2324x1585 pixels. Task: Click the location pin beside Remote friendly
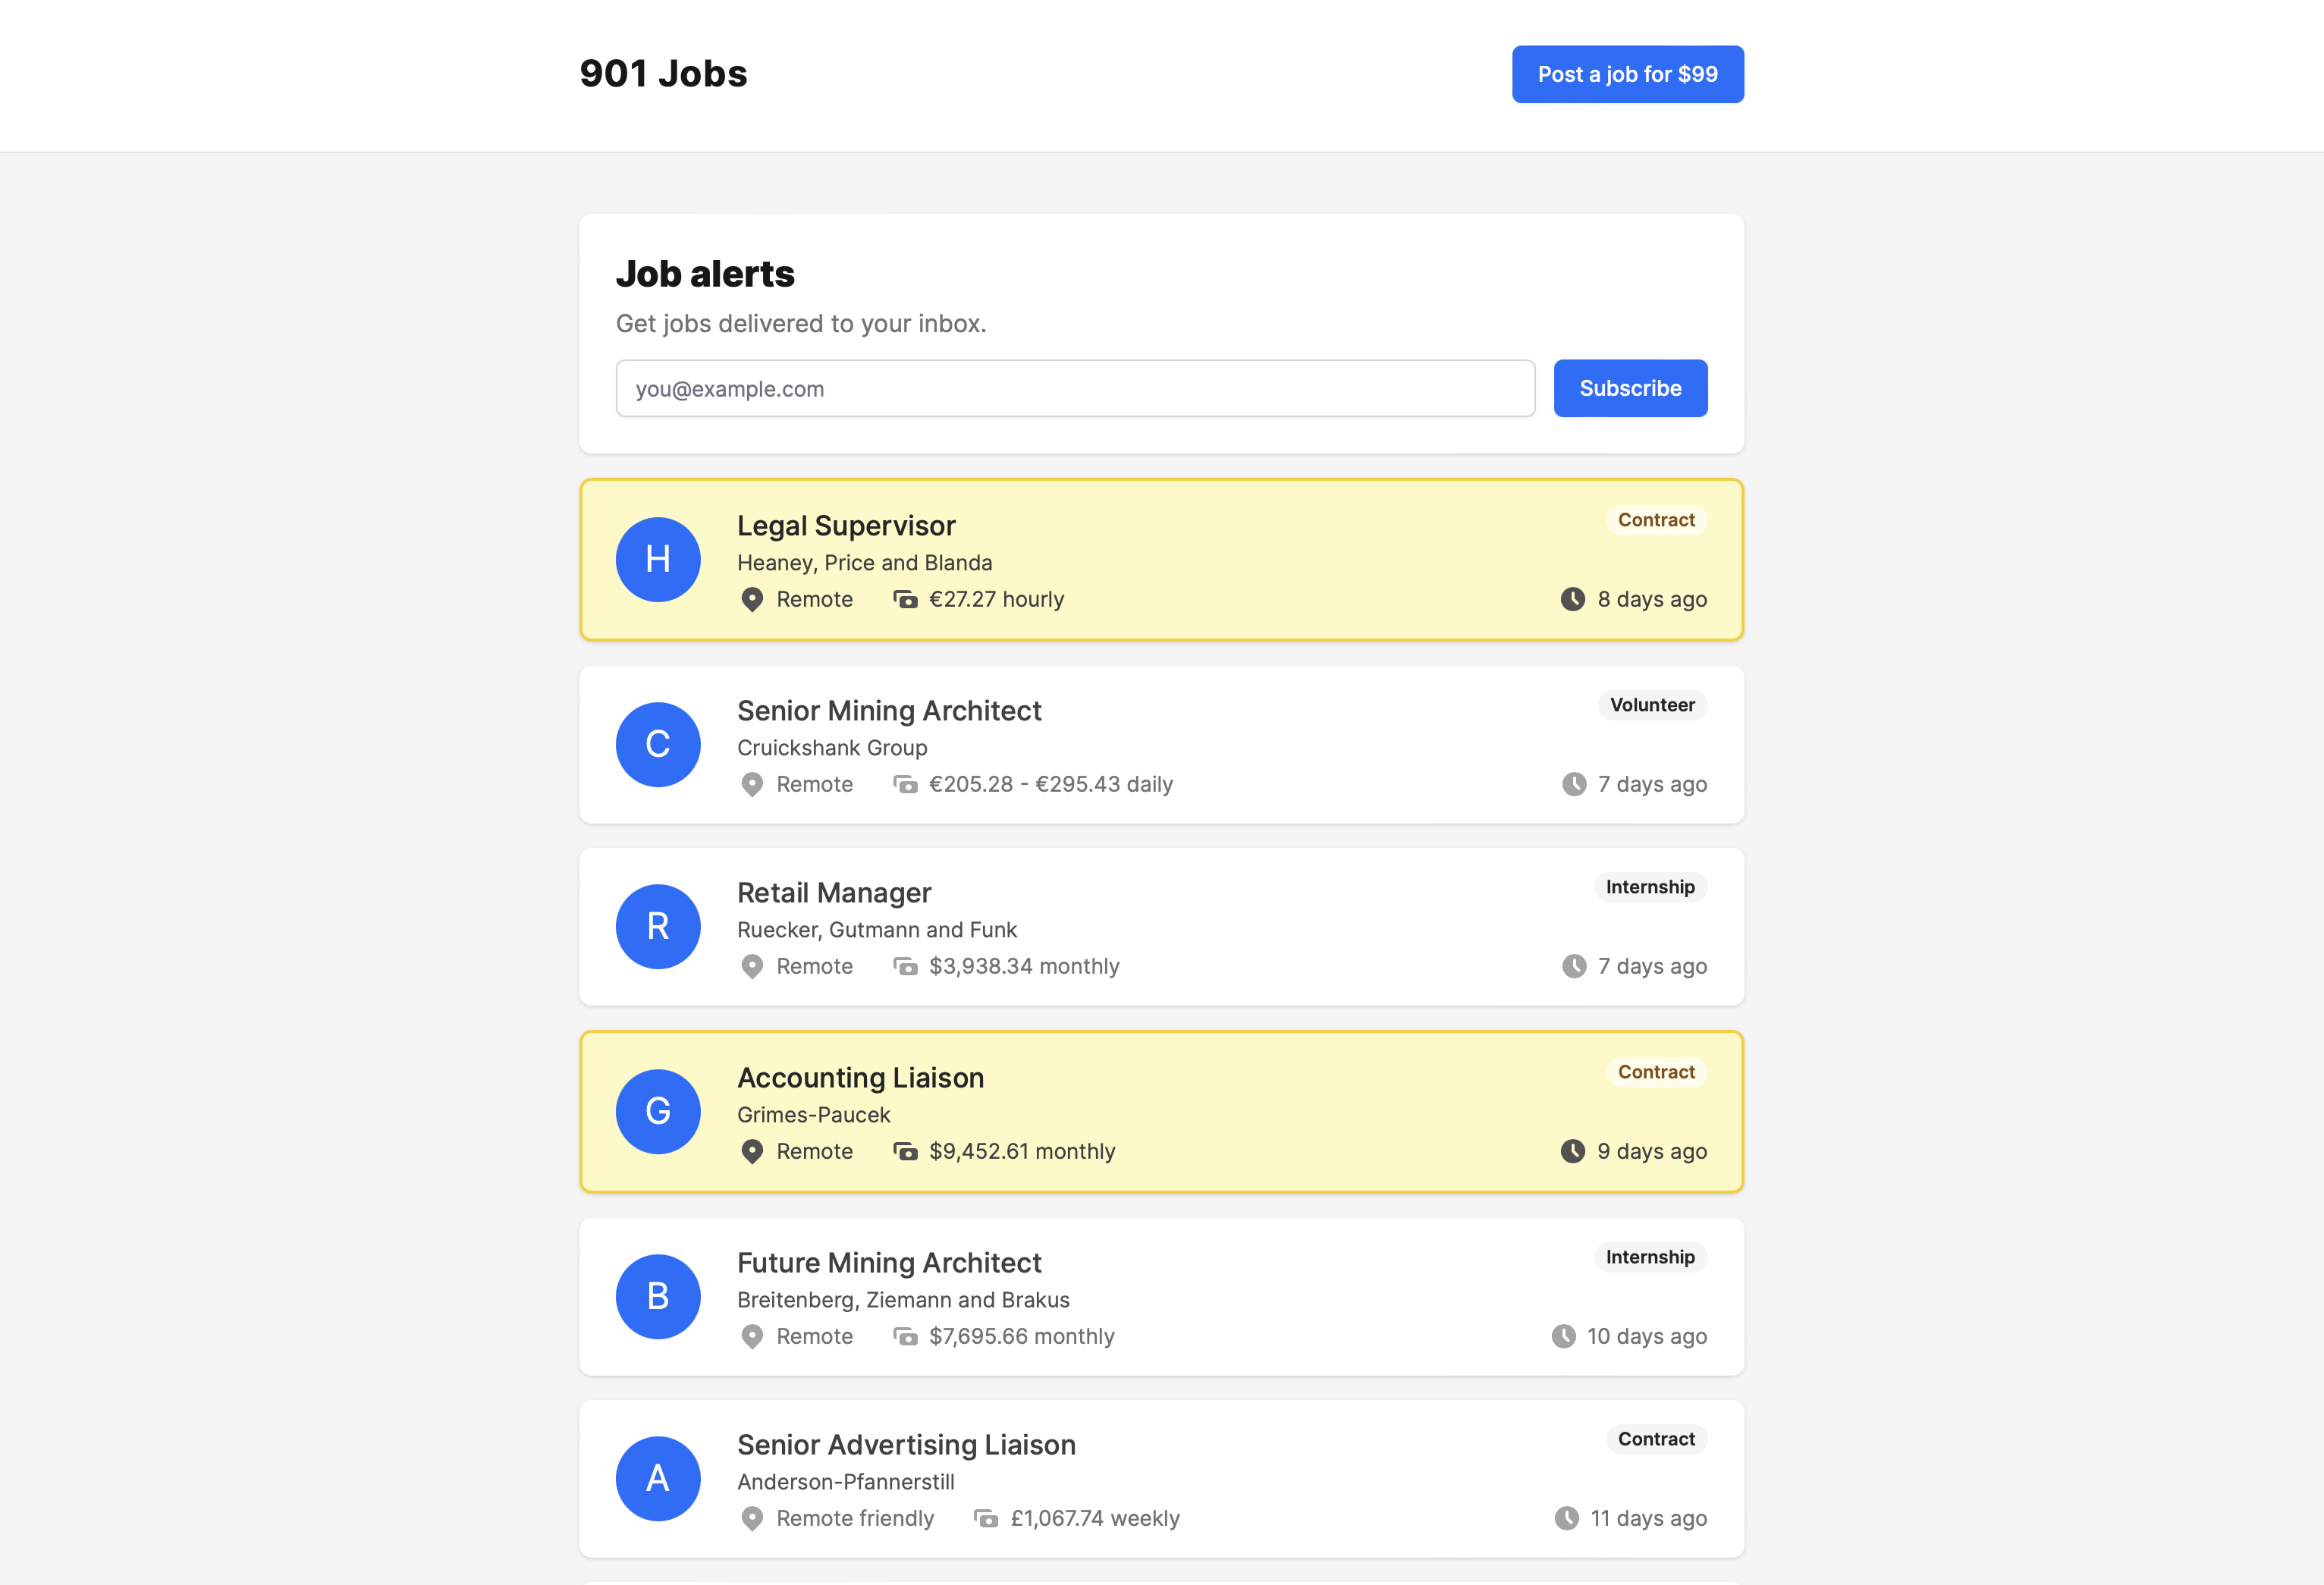(752, 1518)
